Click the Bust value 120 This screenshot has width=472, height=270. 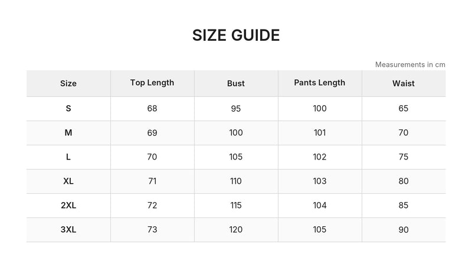(x=235, y=230)
